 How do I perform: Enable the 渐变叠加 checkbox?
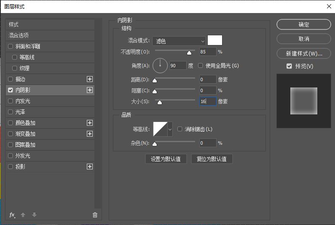coord(11,134)
